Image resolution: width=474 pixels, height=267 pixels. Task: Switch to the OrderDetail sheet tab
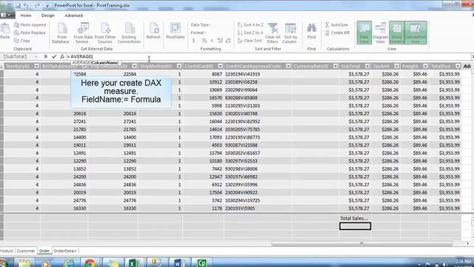tap(64, 251)
